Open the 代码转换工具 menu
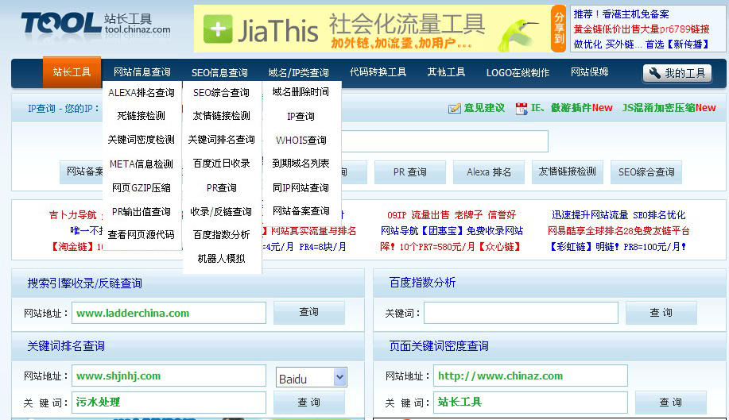 click(378, 72)
